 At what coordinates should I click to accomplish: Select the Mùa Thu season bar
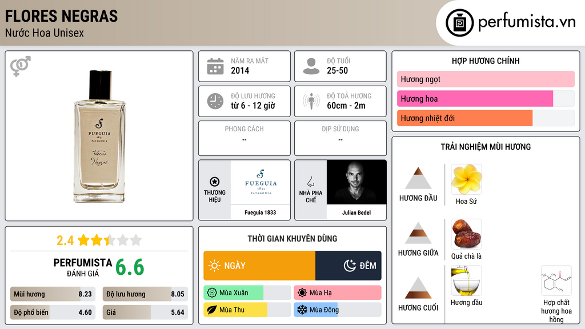247,310
